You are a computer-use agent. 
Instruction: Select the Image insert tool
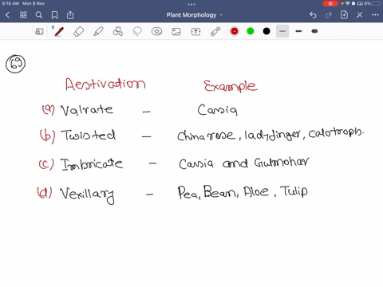pos(176,32)
